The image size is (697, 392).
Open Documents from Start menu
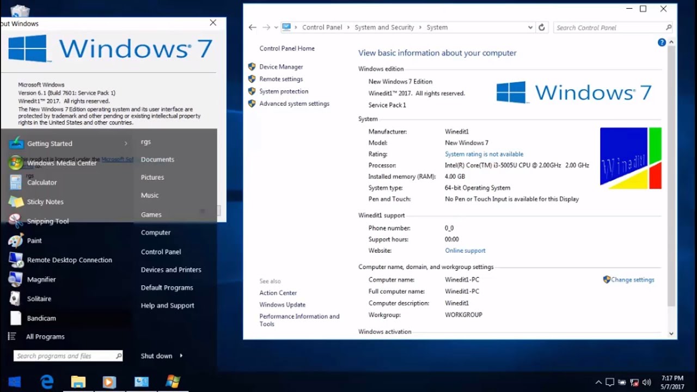point(157,160)
